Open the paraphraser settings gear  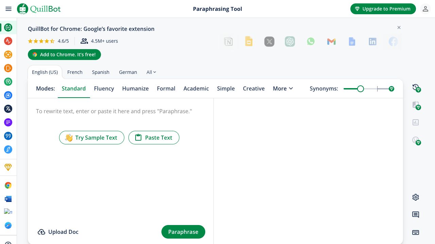click(x=416, y=197)
